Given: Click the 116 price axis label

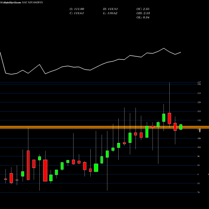Looking at the screenshot, I should 199,120.
